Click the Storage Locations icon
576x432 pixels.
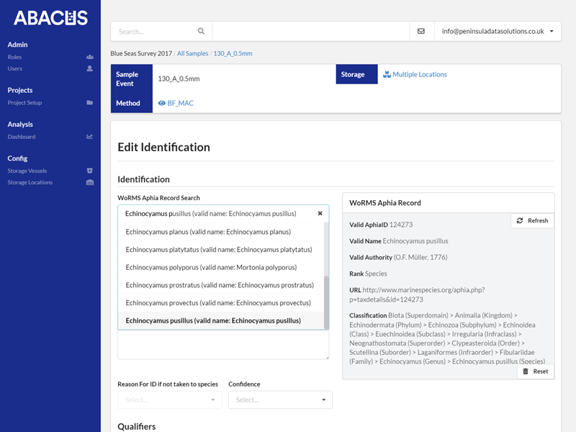89,183
